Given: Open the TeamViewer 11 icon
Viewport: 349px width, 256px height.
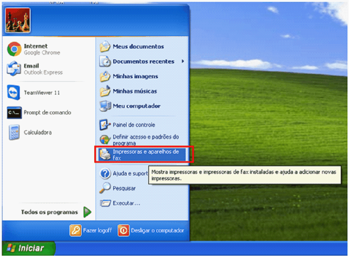Looking at the screenshot, I should [x=14, y=92].
